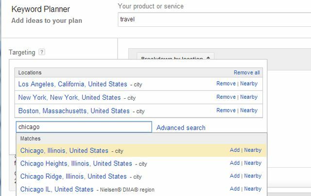Screen dimensions: 311x196
Task: Click the 'Your product or service' input field
Action: point(214,19)
